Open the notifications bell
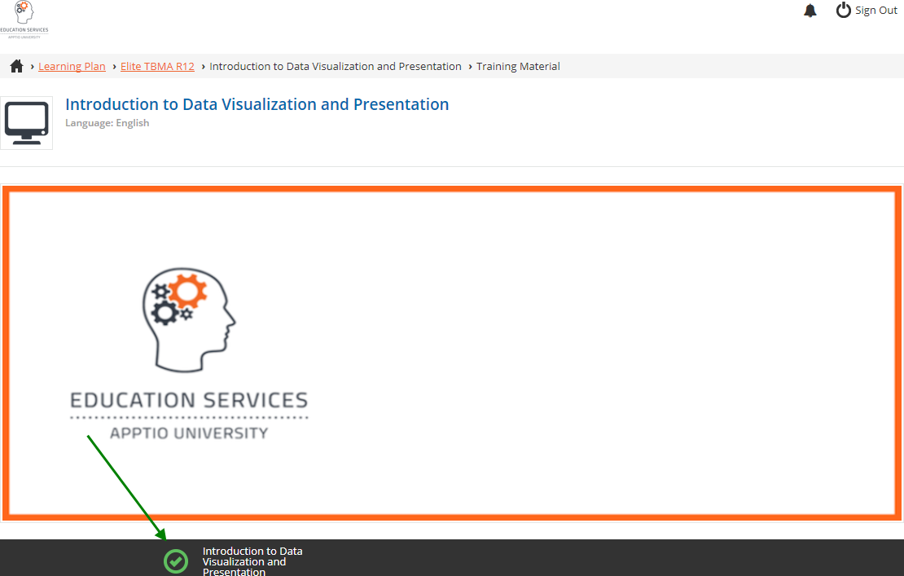Image resolution: width=904 pixels, height=576 pixels. coord(810,11)
